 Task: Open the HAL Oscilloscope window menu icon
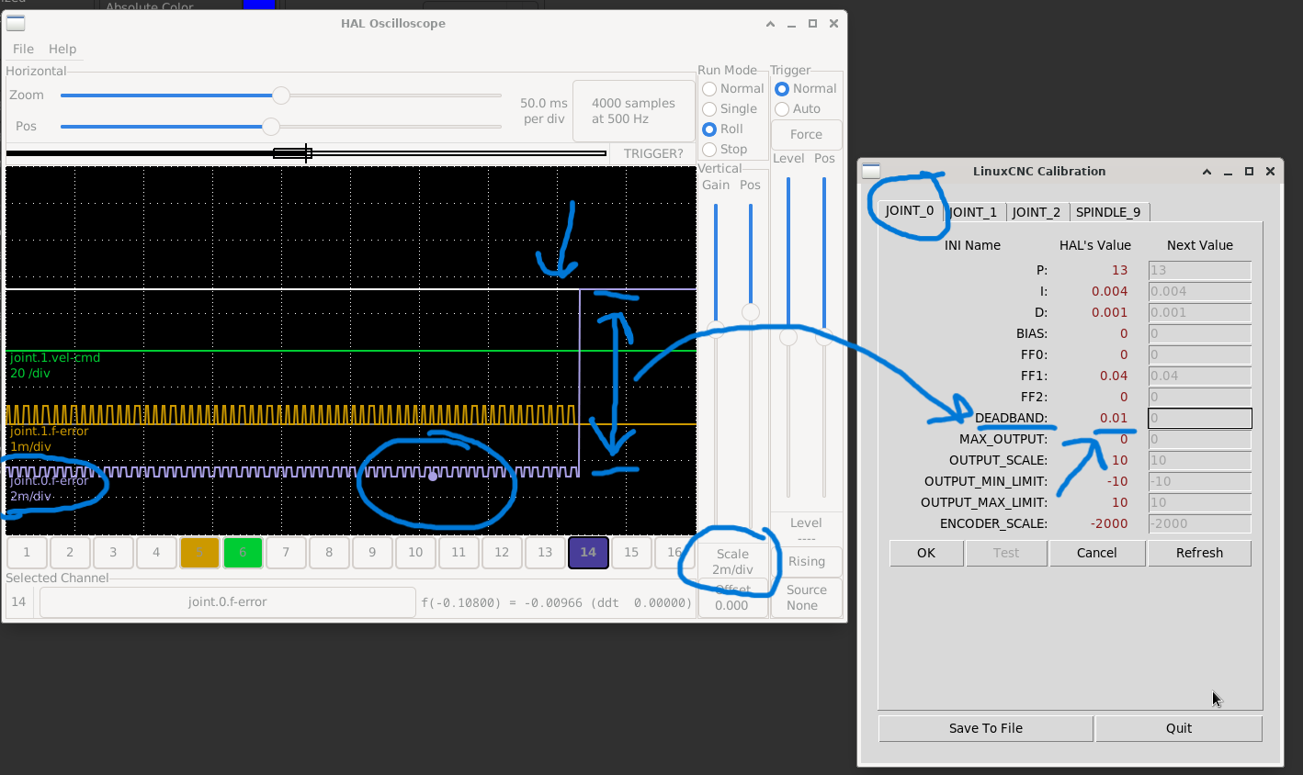(x=16, y=24)
